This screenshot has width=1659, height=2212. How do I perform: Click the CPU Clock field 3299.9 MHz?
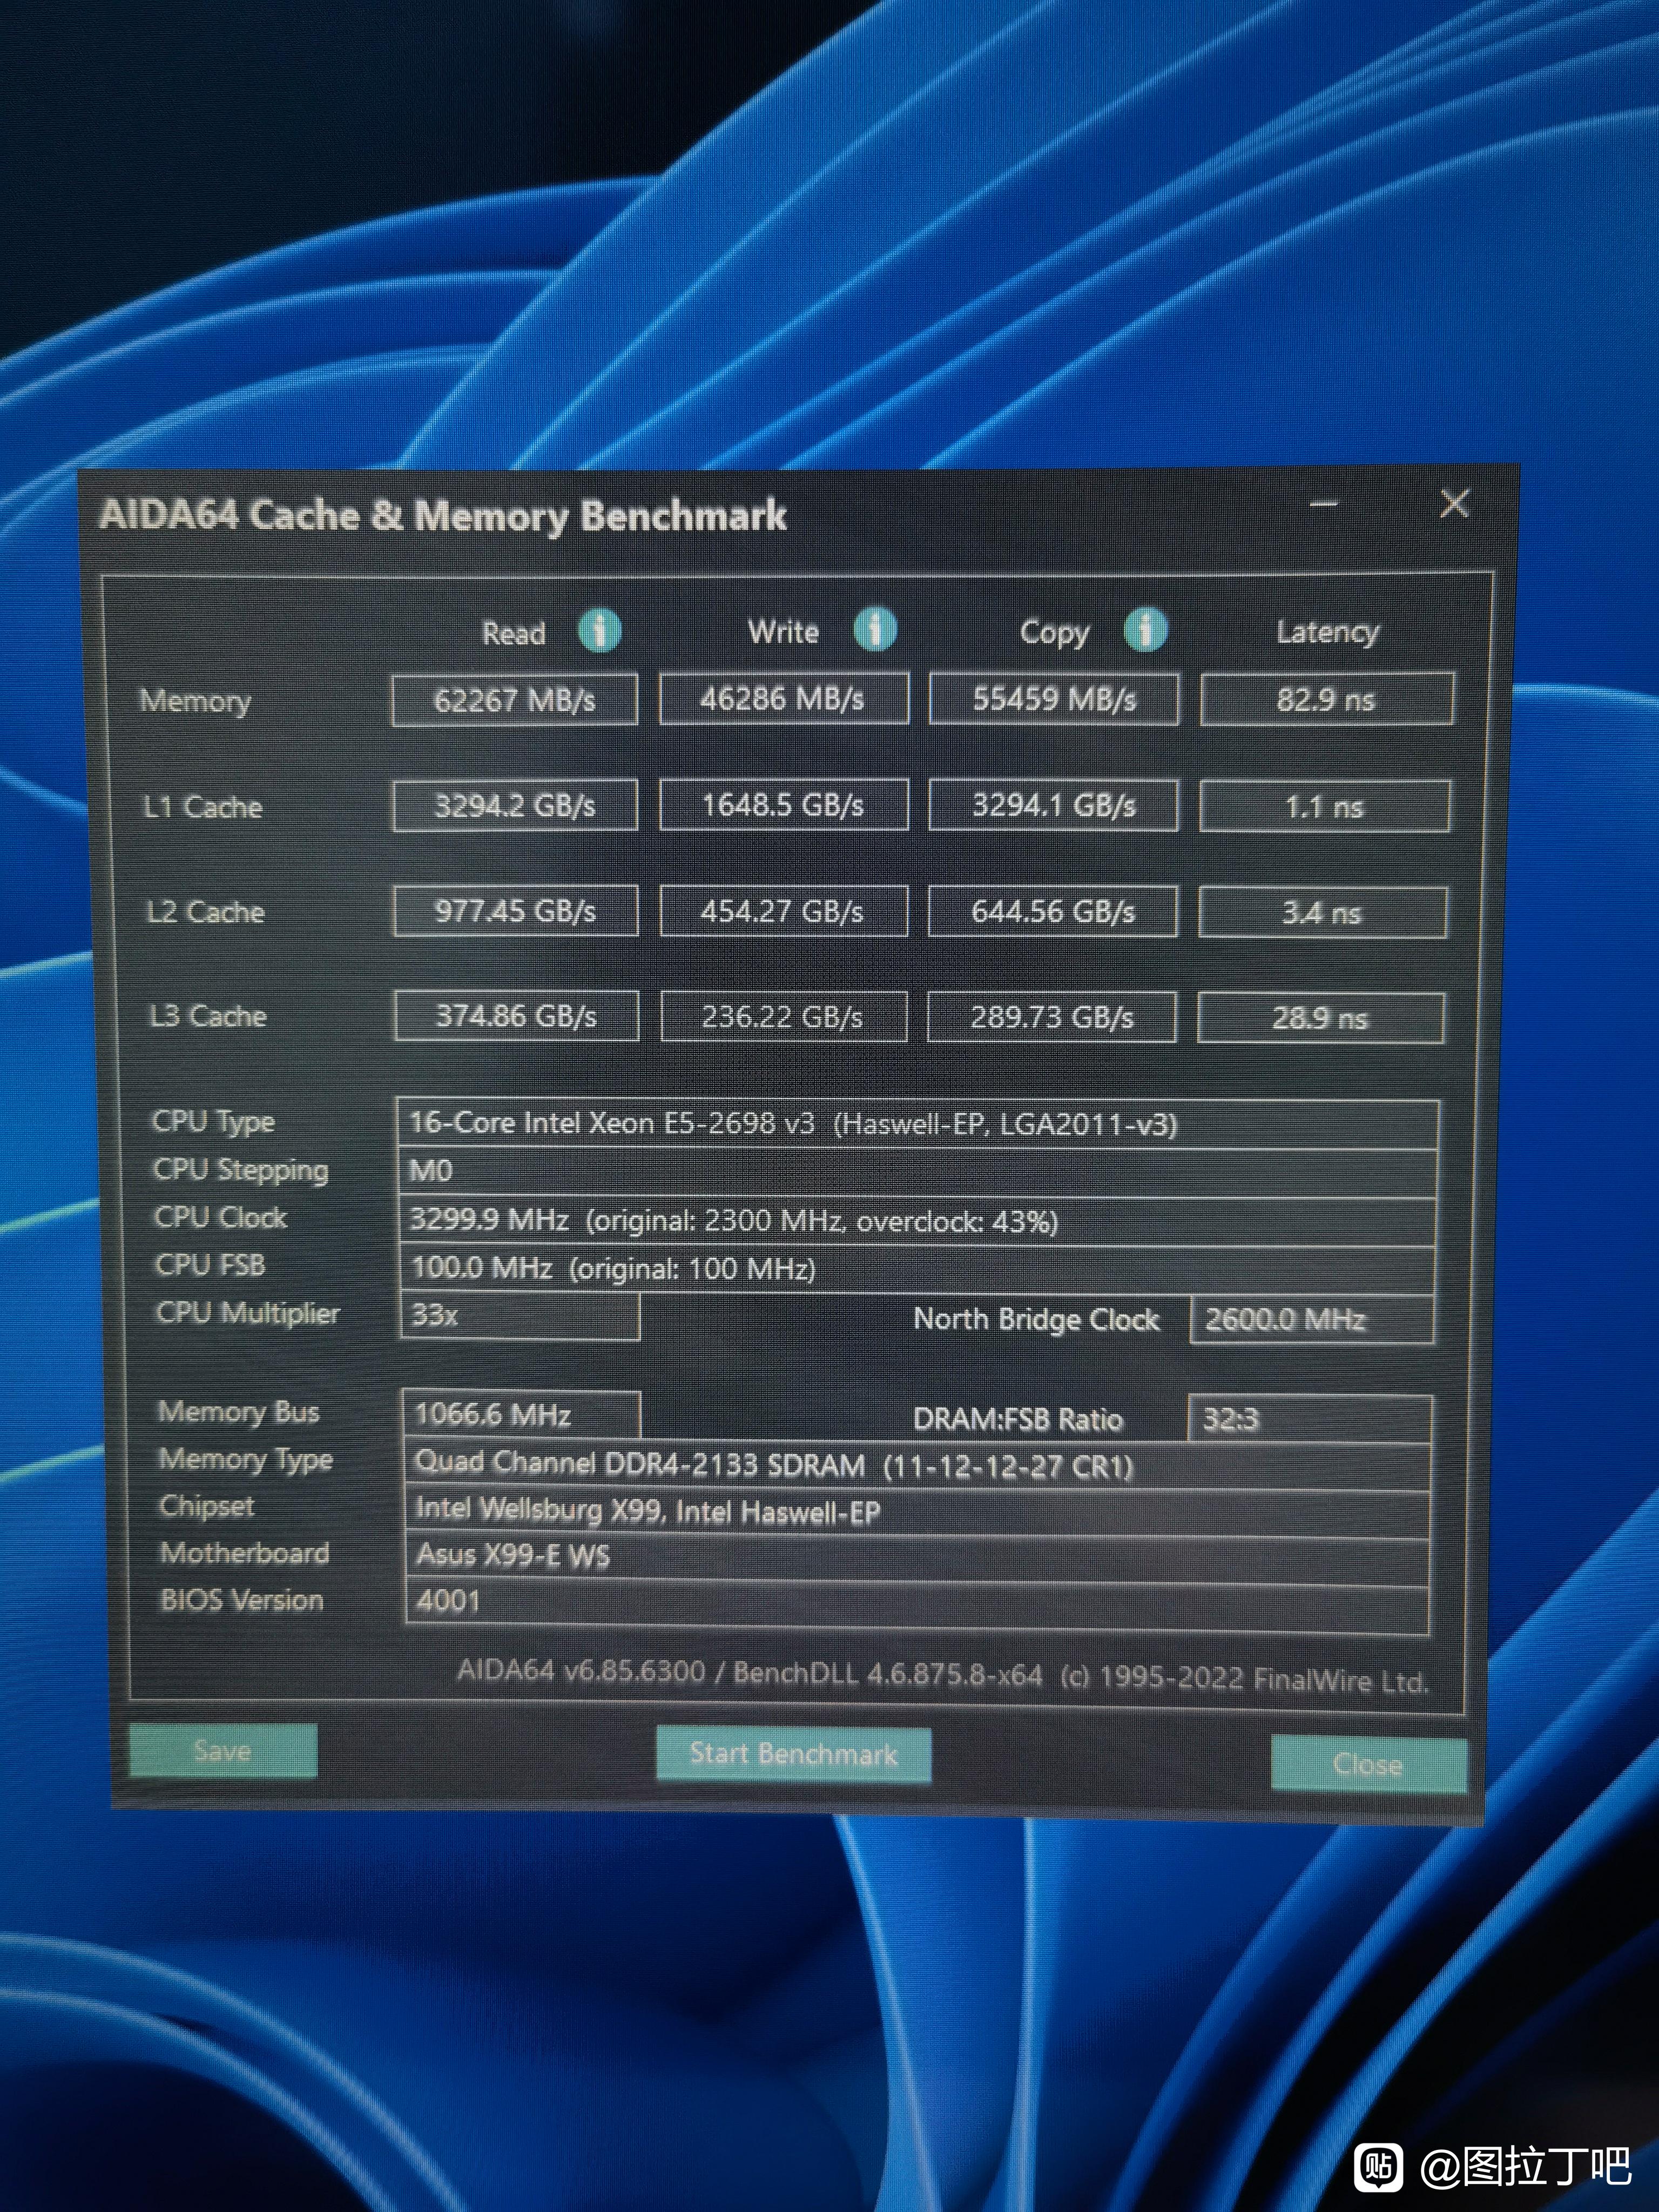pyautogui.click(x=917, y=1221)
